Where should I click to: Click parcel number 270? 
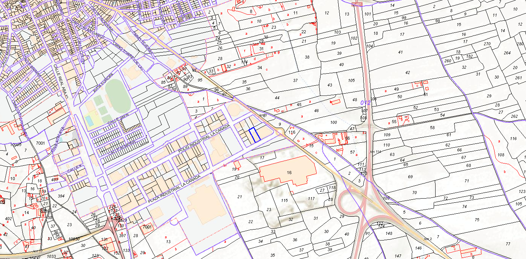click(487, 44)
